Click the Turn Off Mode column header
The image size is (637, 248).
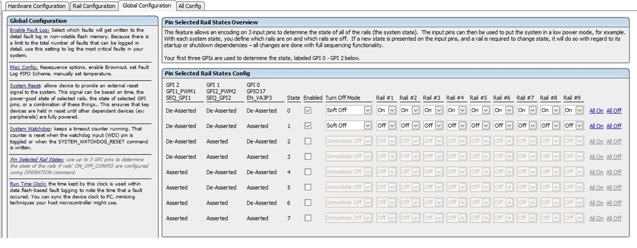pyautogui.click(x=343, y=98)
